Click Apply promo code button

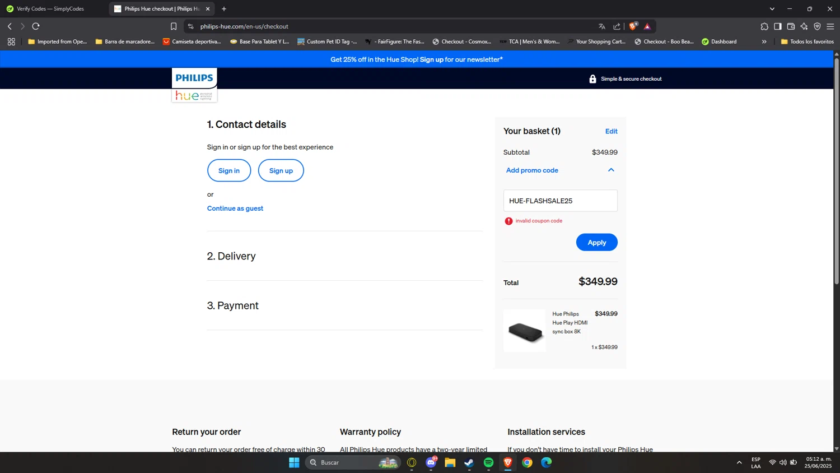point(597,242)
